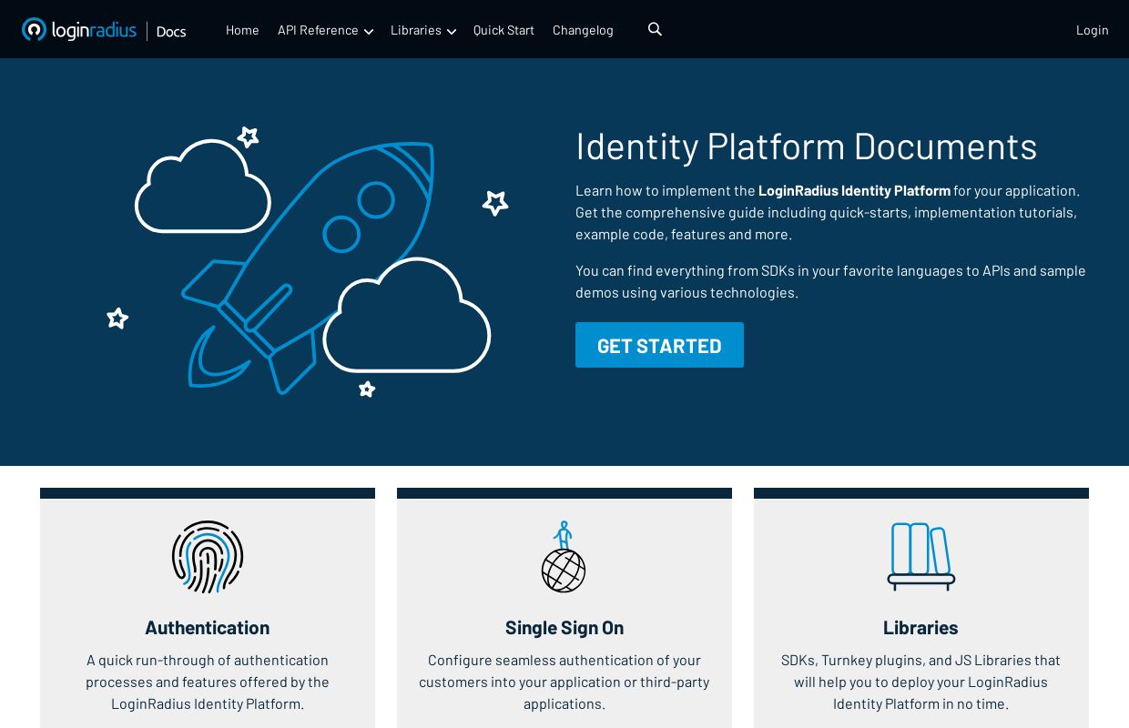Click the Single Sign On globe icon
Viewport: 1129px width, 728px height.
(564, 557)
